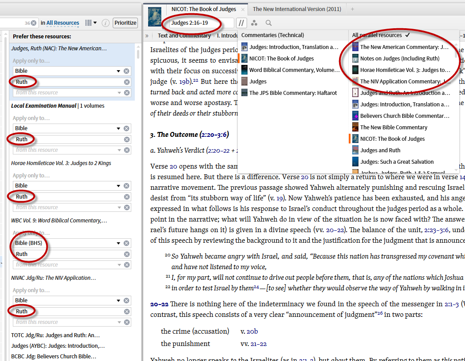465x361 pixels.
Task: Open 'from this resource' dropdown under NIVAC
Action: (x=119, y=322)
